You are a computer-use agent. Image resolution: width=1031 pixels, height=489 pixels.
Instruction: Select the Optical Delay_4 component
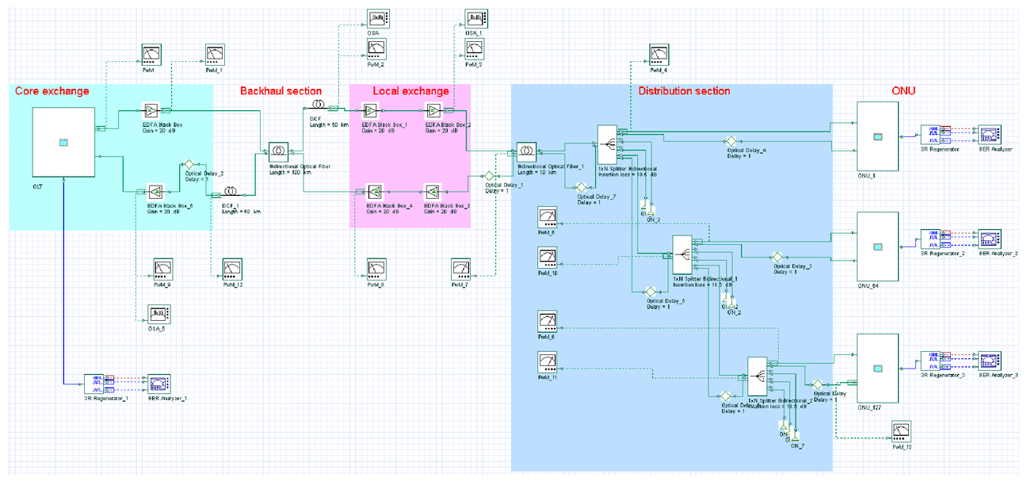[731, 140]
